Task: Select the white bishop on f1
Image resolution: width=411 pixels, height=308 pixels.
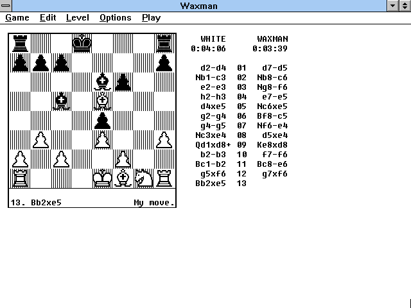Action: pyautogui.click(x=123, y=178)
